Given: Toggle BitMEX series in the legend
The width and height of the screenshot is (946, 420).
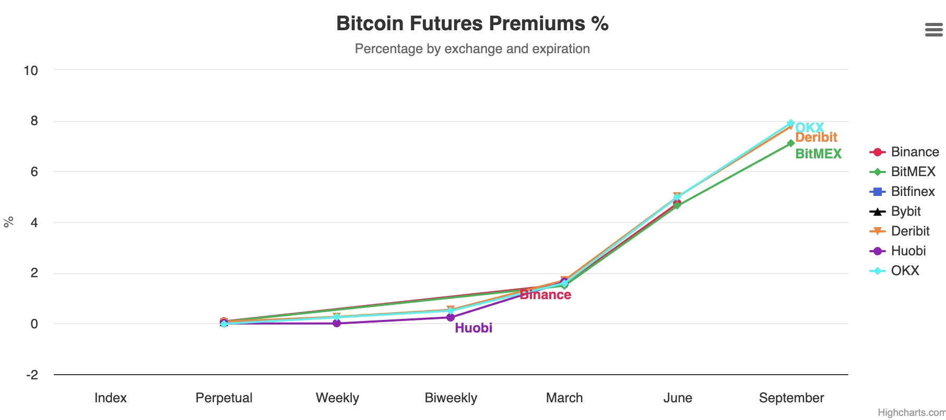Looking at the screenshot, I should click(x=913, y=172).
